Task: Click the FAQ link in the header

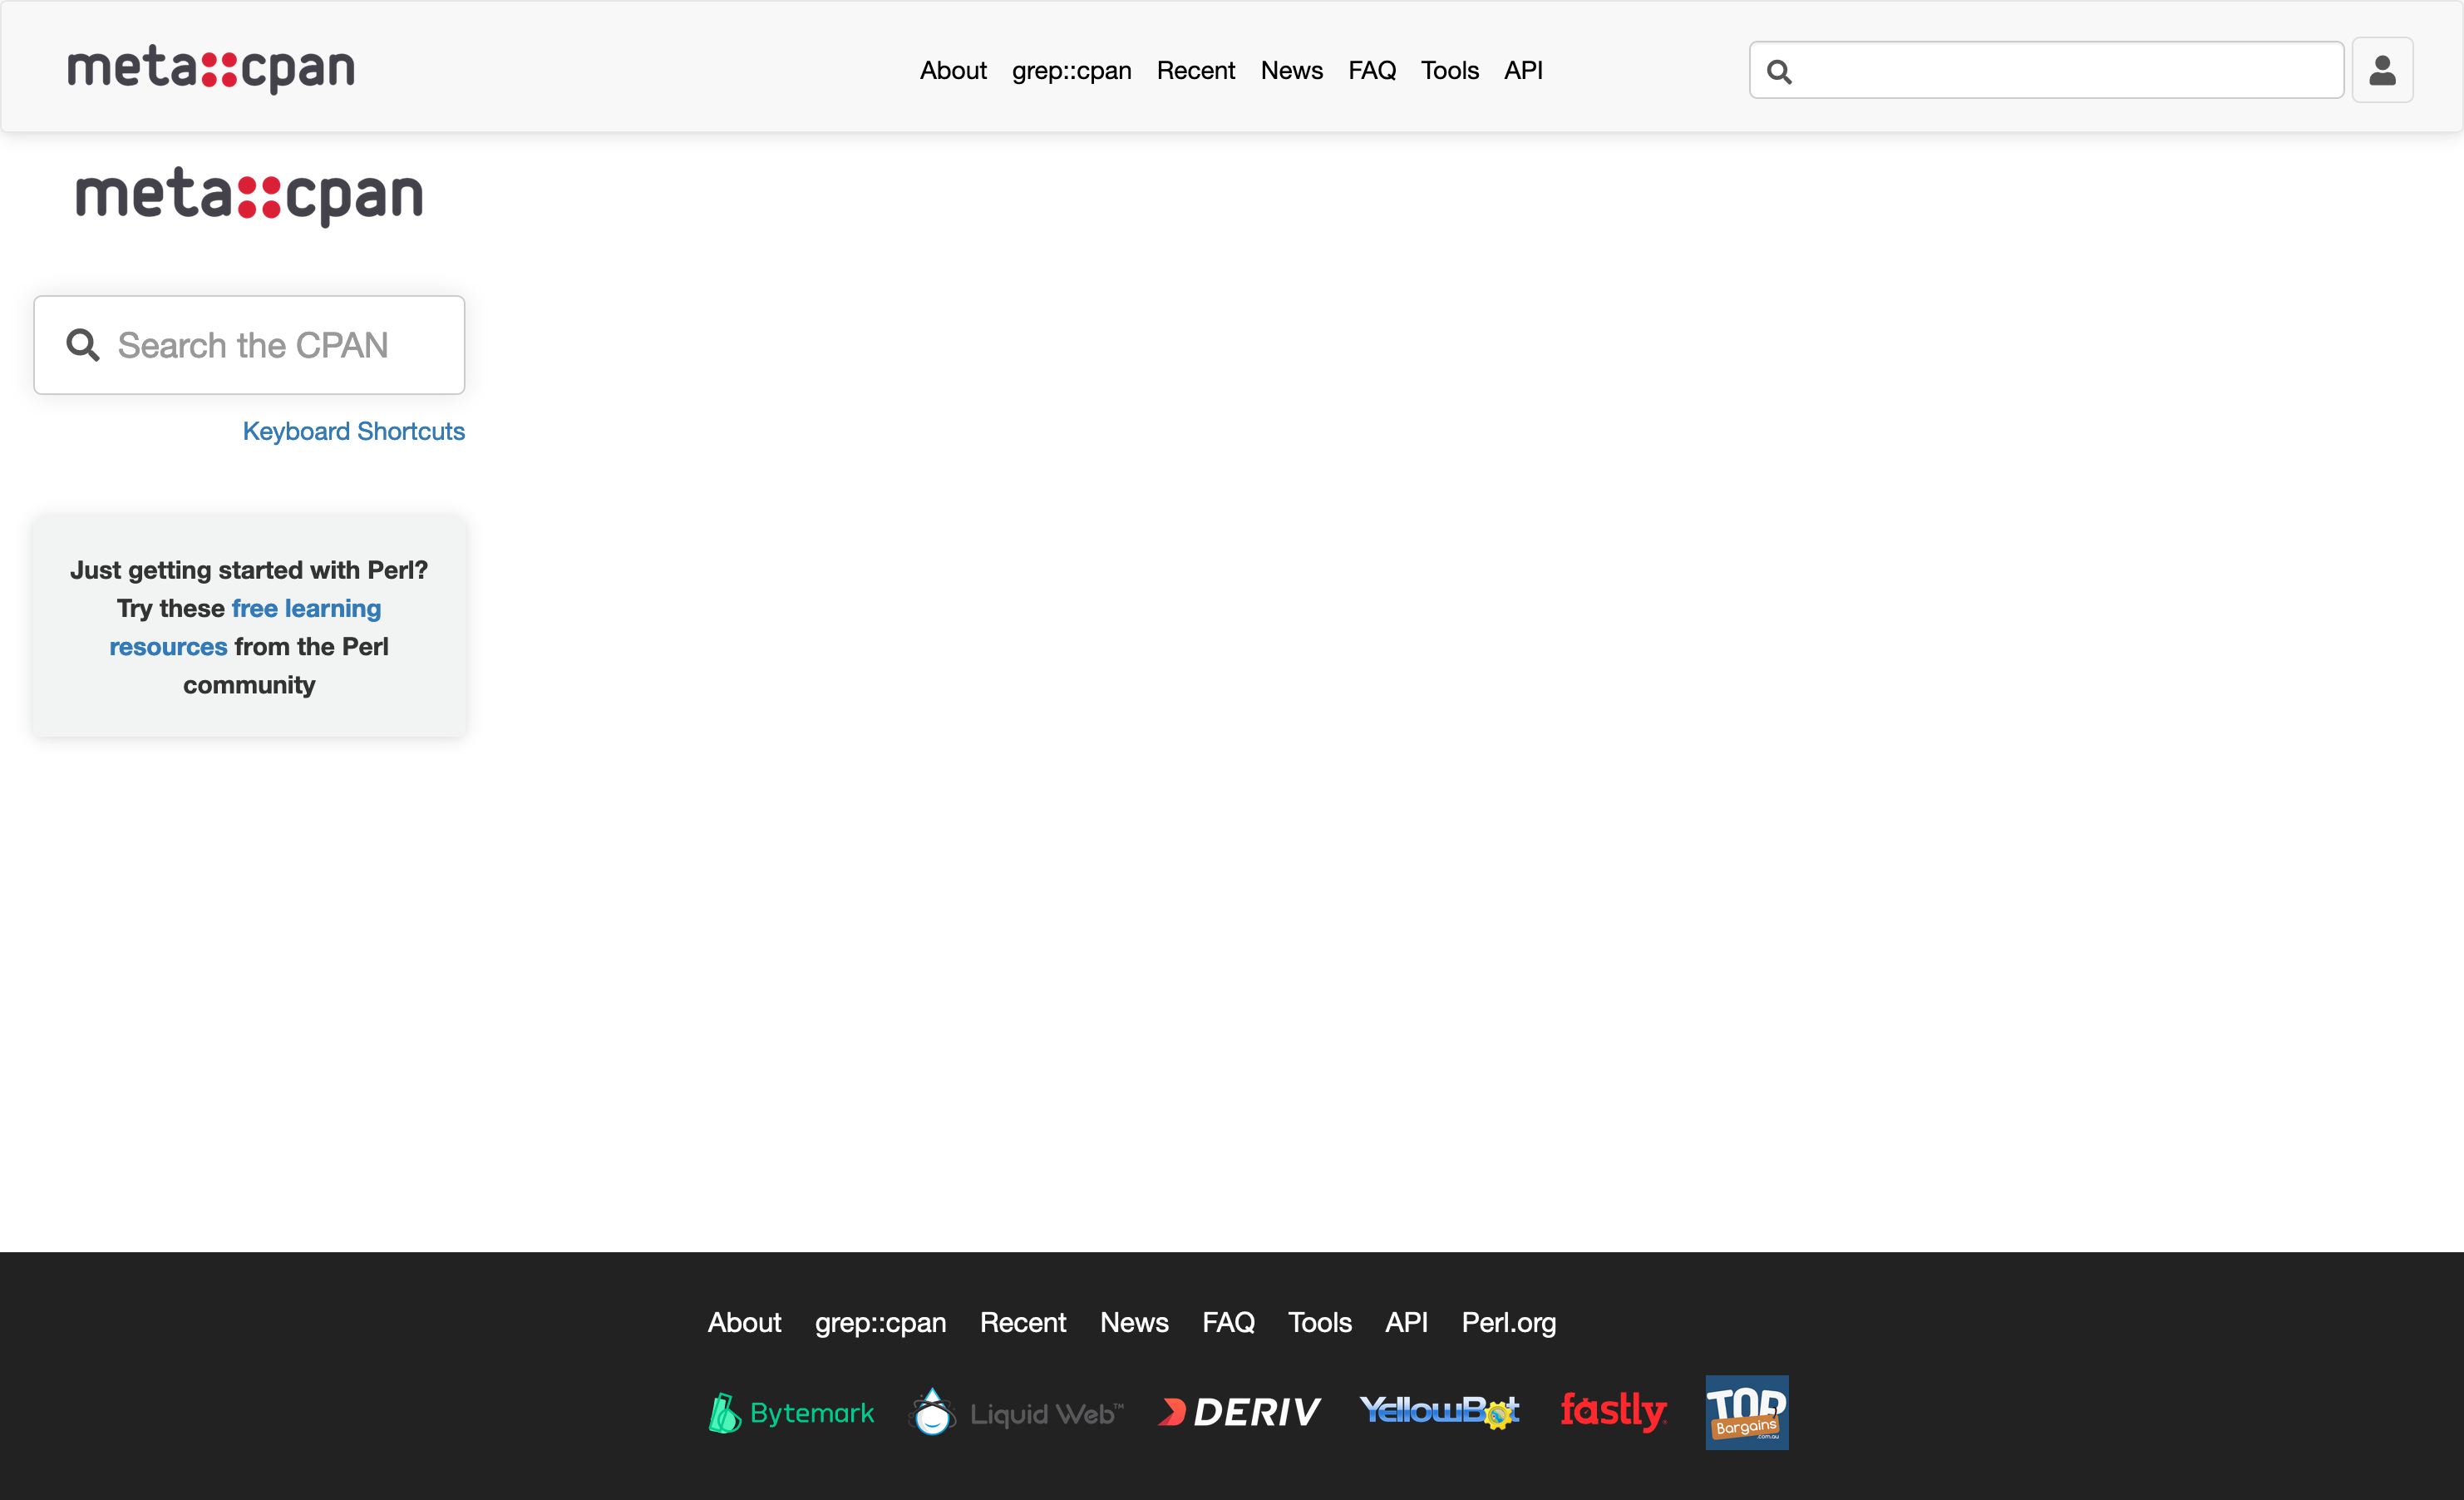Action: pyautogui.click(x=1371, y=70)
